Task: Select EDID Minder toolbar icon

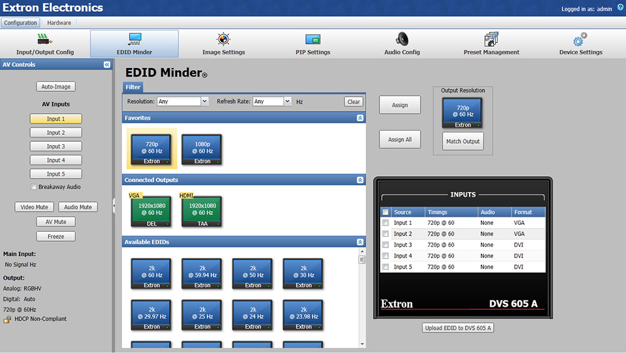Action: [135, 39]
